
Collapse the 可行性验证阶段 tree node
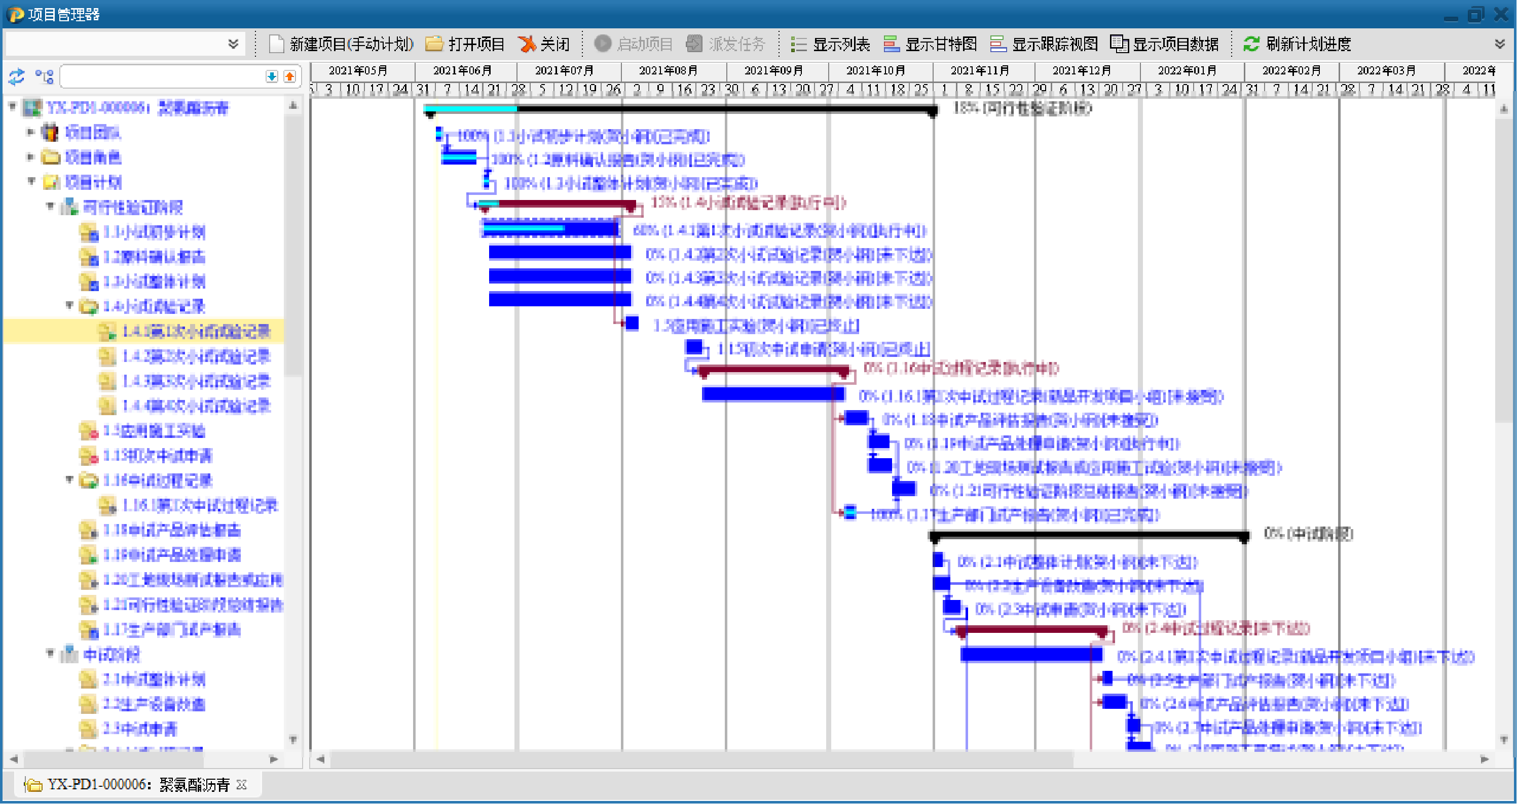click(50, 207)
